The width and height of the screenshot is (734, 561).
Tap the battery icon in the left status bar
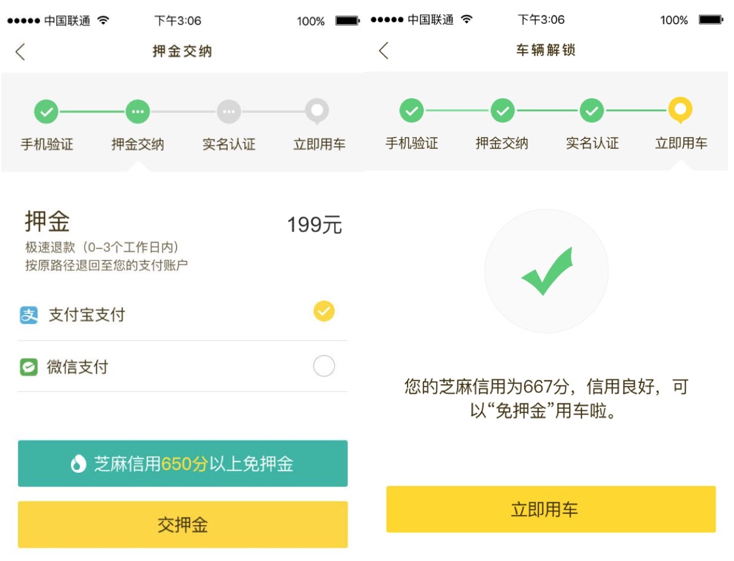pyautogui.click(x=347, y=21)
